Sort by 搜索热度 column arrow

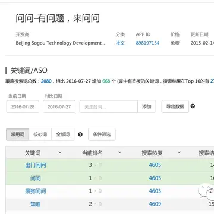pyautogui.click(x=179, y=153)
